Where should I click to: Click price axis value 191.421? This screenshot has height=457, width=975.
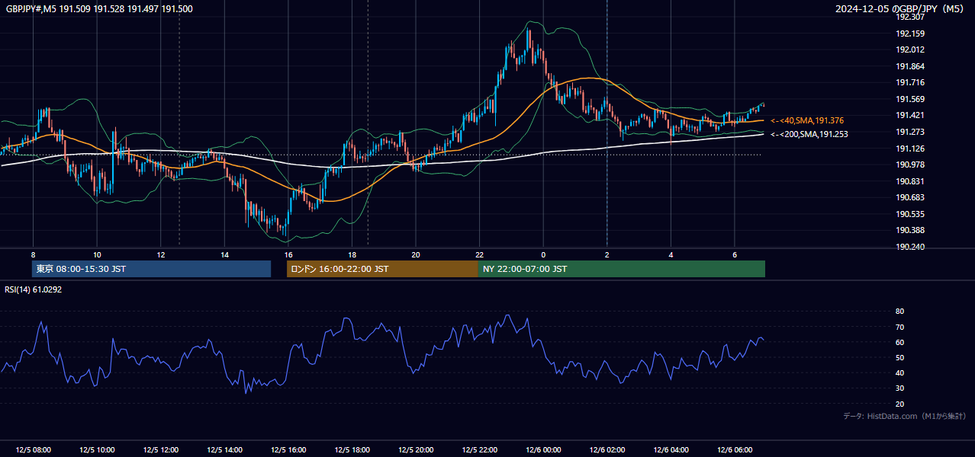(x=910, y=115)
